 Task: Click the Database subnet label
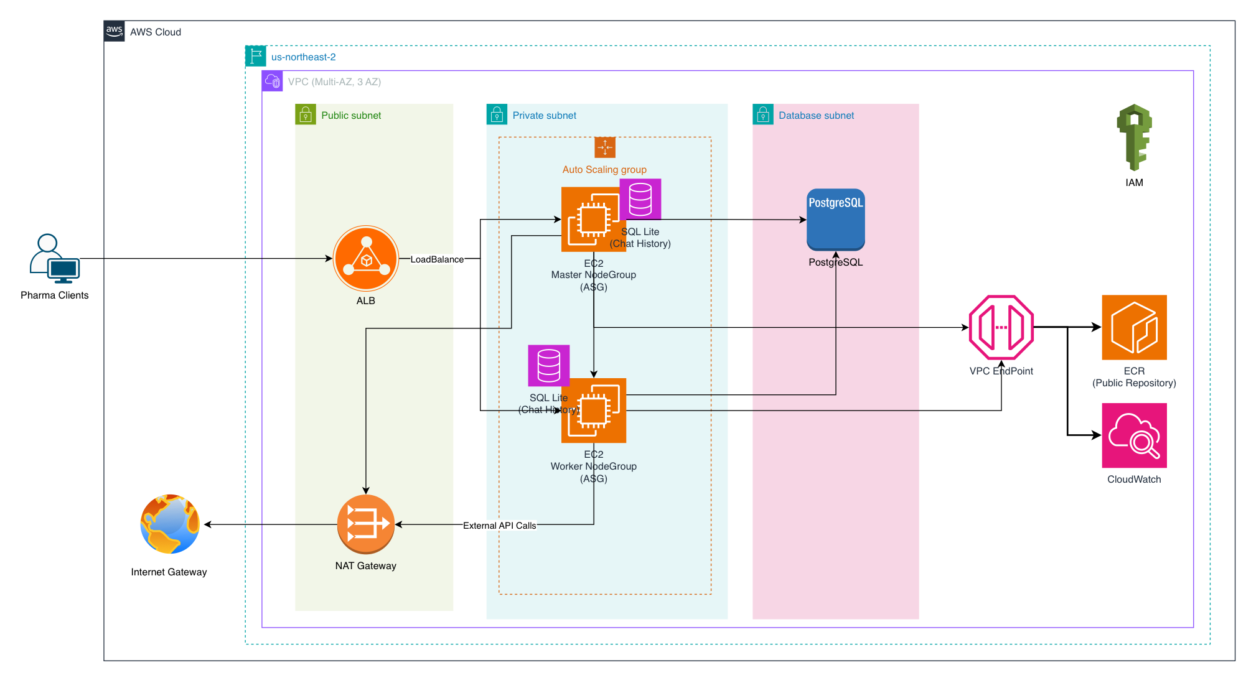point(816,115)
